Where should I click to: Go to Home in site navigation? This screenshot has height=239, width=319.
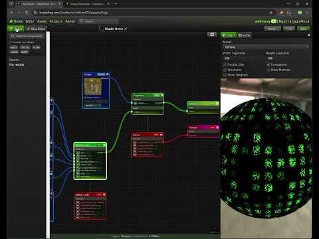tap(16, 21)
